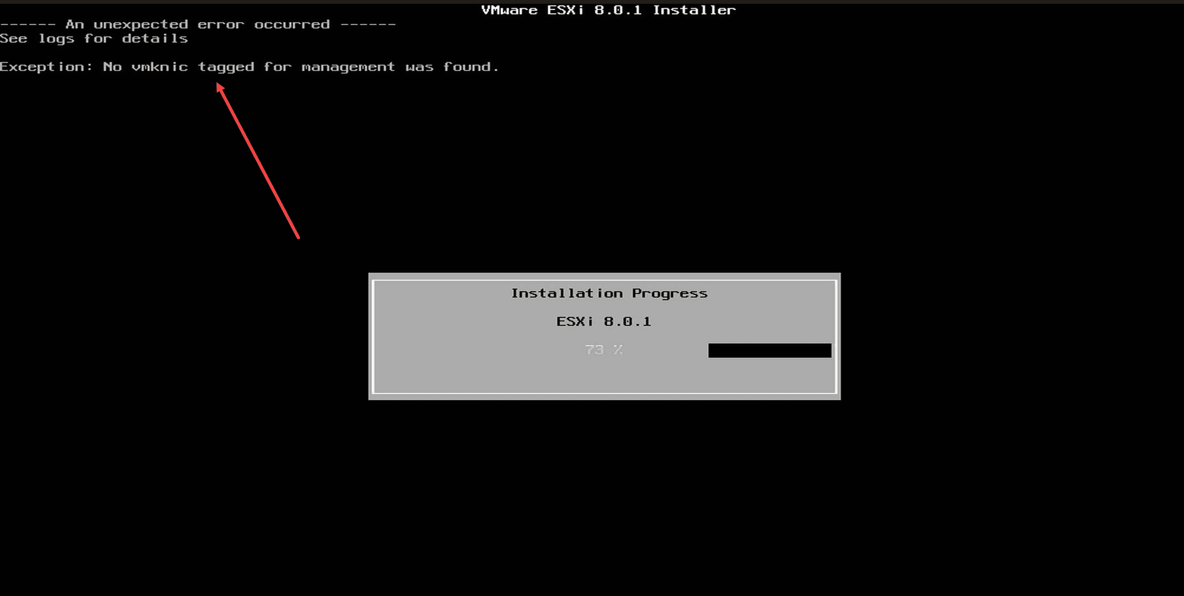1184x596 pixels.
Task: Click the "ESXi 8.0.1" label in dialog
Action: pyautogui.click(x=604, y=322)
